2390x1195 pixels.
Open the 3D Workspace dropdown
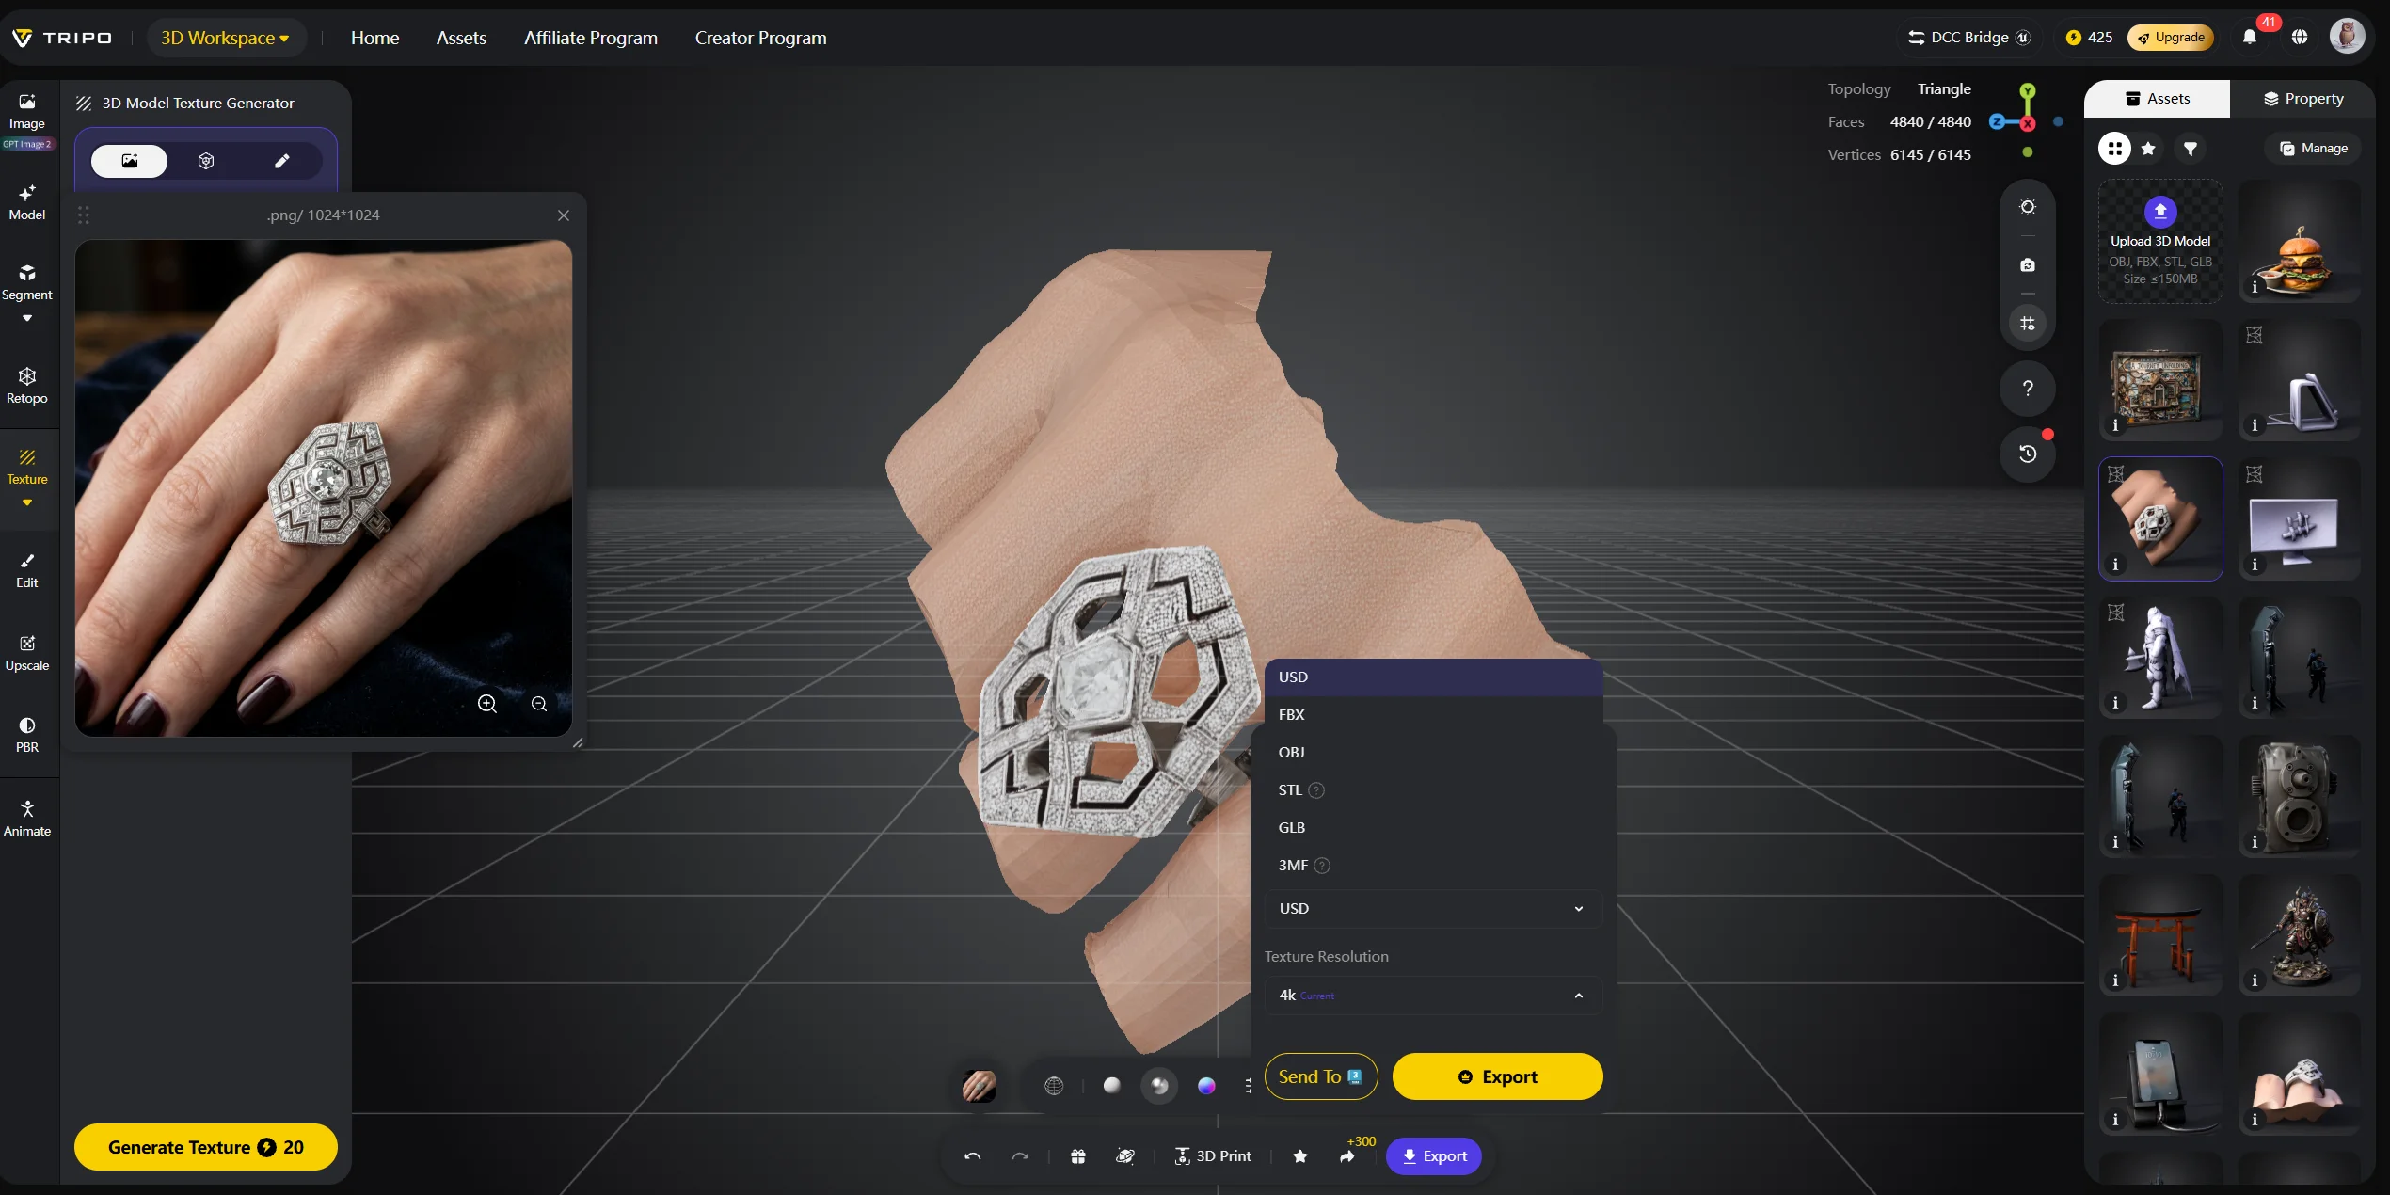pos(226,38)
